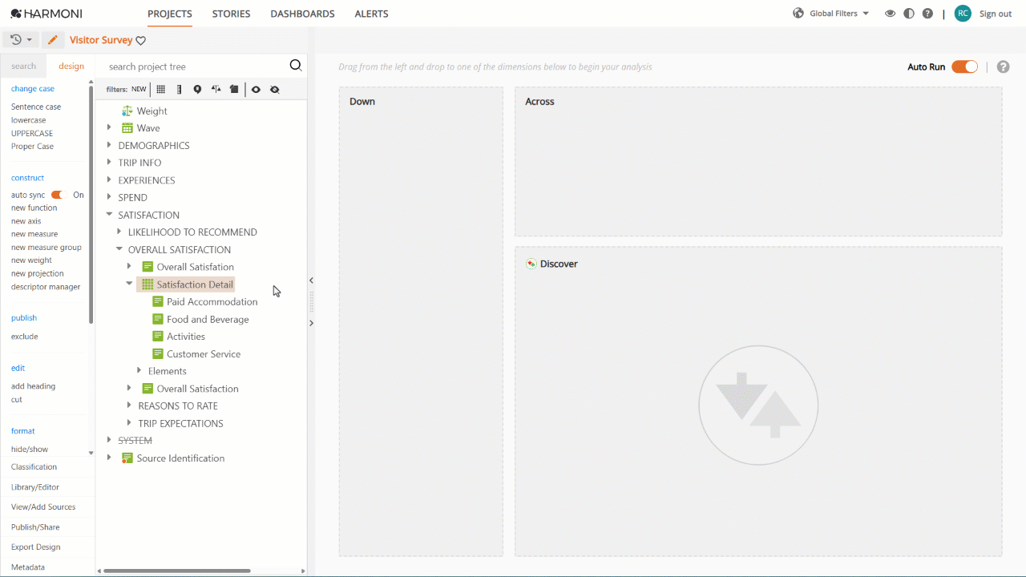Screen dimensions: 1026x577
Task: Click the show visible items eye filter
Action: [x=256, y=90]
